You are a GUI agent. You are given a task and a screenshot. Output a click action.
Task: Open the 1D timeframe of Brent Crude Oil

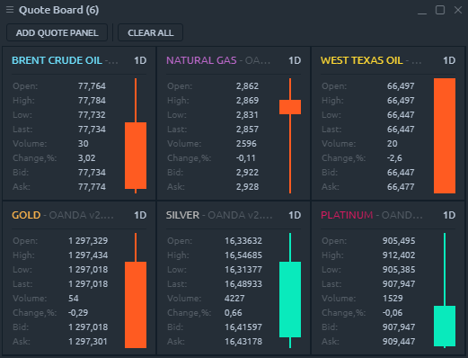tap(140, 60)
